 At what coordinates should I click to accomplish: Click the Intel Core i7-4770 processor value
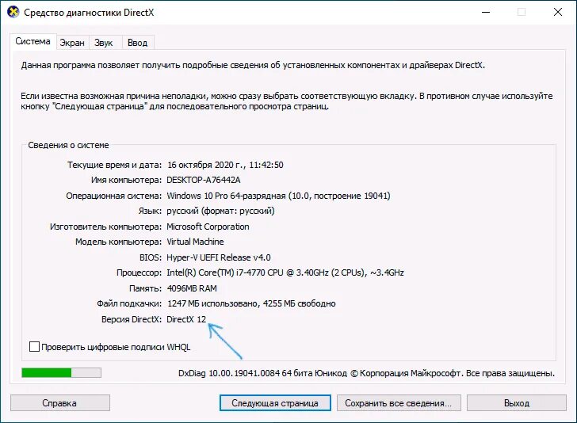285,272
